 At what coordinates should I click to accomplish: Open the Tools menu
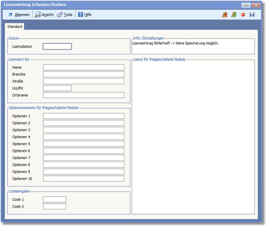[64, 15]
